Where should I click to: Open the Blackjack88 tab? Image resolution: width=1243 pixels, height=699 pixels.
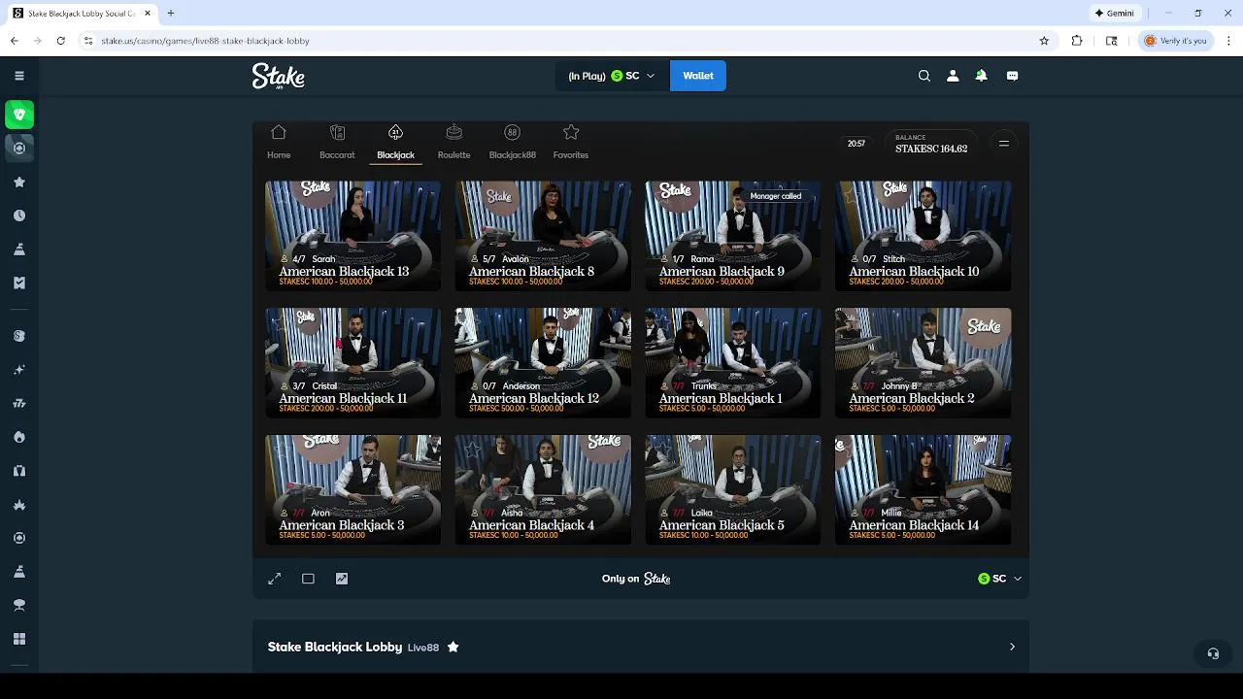(512, 142)
